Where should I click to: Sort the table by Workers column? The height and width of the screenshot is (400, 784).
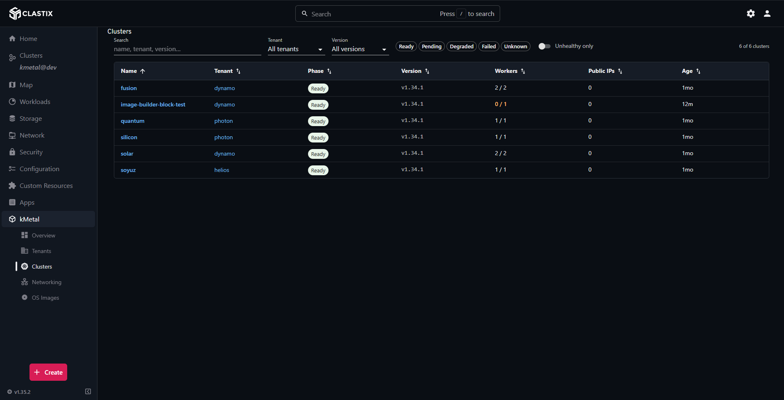tap(510, 71)
